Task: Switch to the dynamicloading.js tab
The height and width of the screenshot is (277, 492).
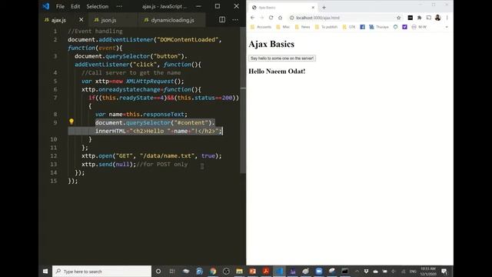Action: [x=172, y=20]
